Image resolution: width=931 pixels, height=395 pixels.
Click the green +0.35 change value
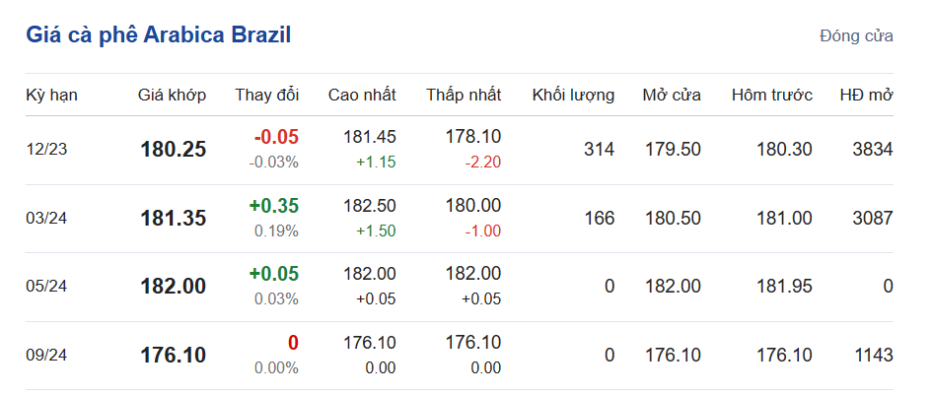[274, 206]
